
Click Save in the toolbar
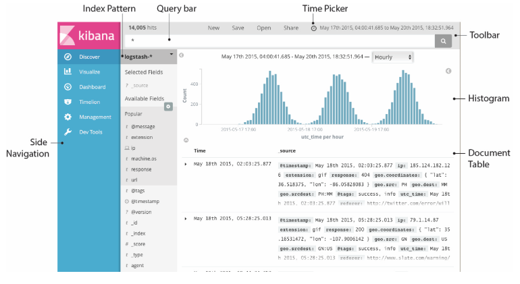pos(238,28)
